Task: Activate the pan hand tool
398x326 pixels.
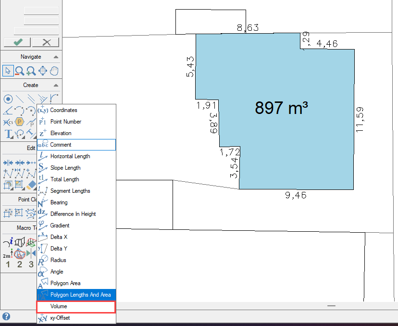Action: tap(54, 71)
